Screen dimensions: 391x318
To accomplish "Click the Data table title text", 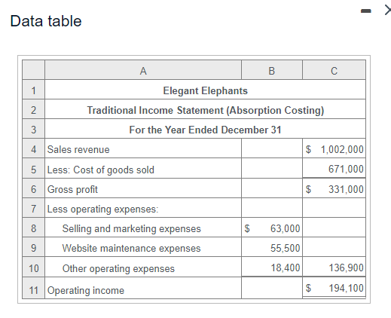I will [x=46, y=21].
